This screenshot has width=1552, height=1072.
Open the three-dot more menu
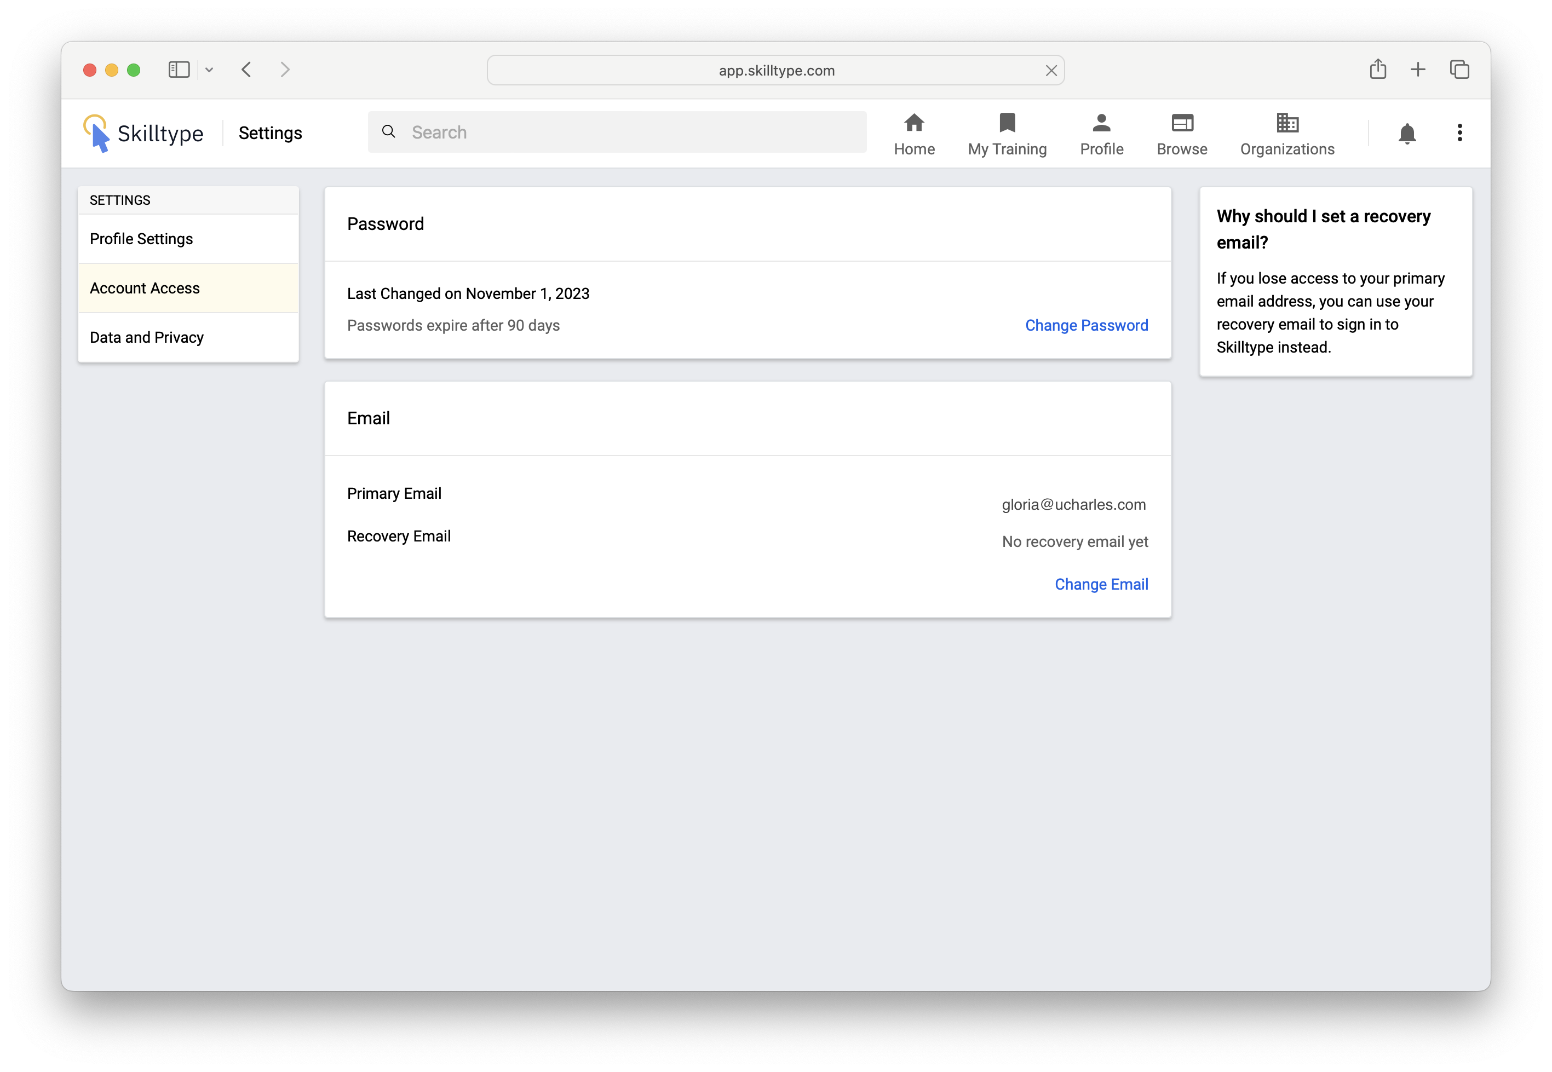(x=1459, y=133)
